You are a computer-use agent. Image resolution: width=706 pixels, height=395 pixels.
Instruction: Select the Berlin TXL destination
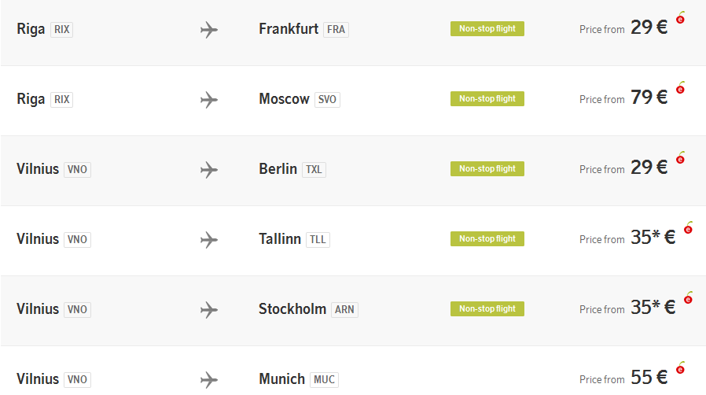(292, 169)
